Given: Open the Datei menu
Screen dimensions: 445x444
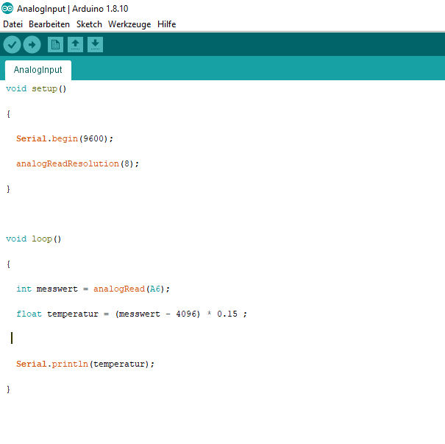Looking at the screenshot, I should pyautogui.click(x=13, y=24).
